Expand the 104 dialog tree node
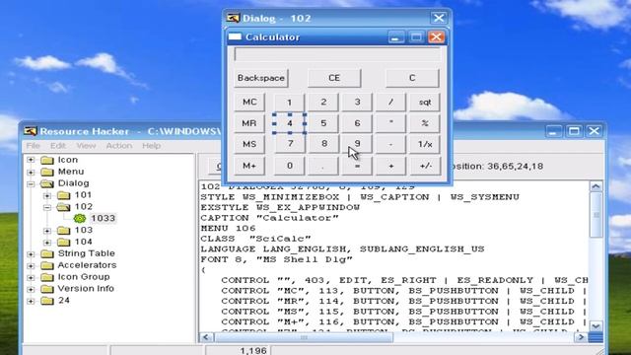The height and width of the screenshot is (355, 631). 47,243
